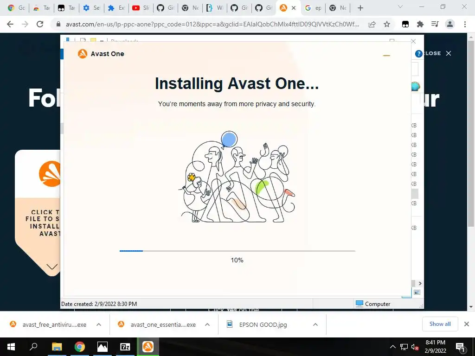
Task: Open Chrome's three-dot menu
Action: [x=465, y=24]
